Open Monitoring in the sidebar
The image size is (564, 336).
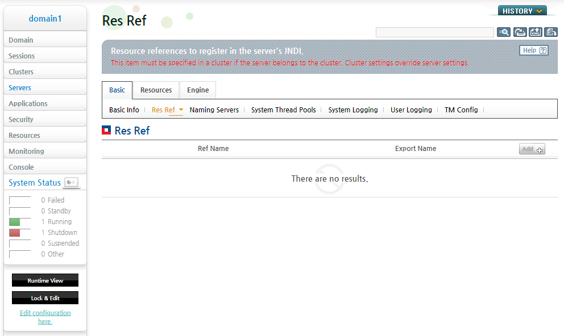pos(45,151)
